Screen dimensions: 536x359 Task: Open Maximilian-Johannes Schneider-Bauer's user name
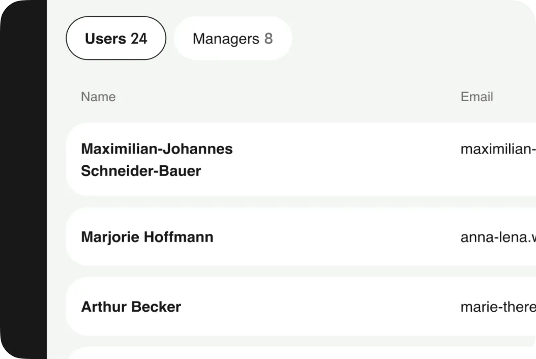(157, 160)
